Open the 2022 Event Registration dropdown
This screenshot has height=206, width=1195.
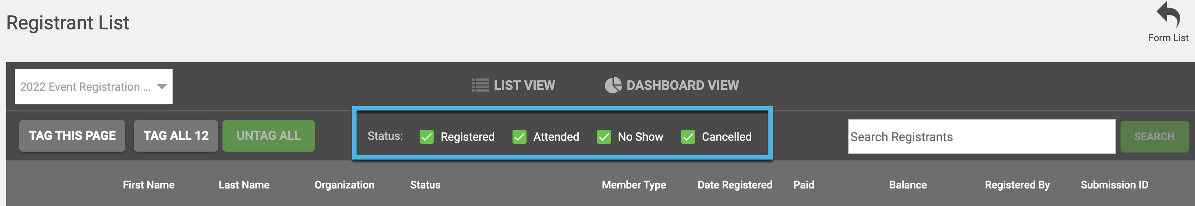[x=94, y=87]
